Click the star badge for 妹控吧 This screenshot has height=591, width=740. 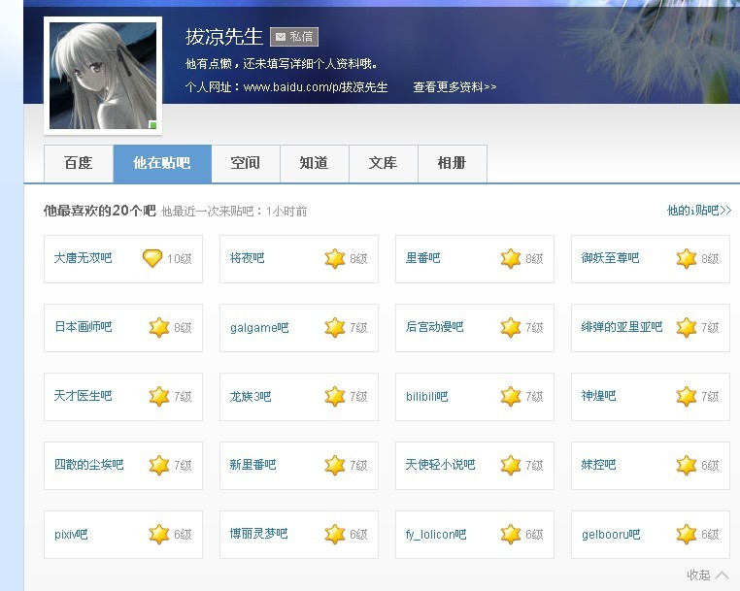coord(687,465)
